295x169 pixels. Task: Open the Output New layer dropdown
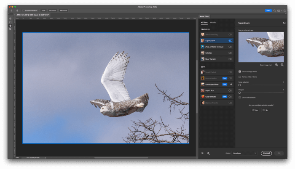click(244, 153)
